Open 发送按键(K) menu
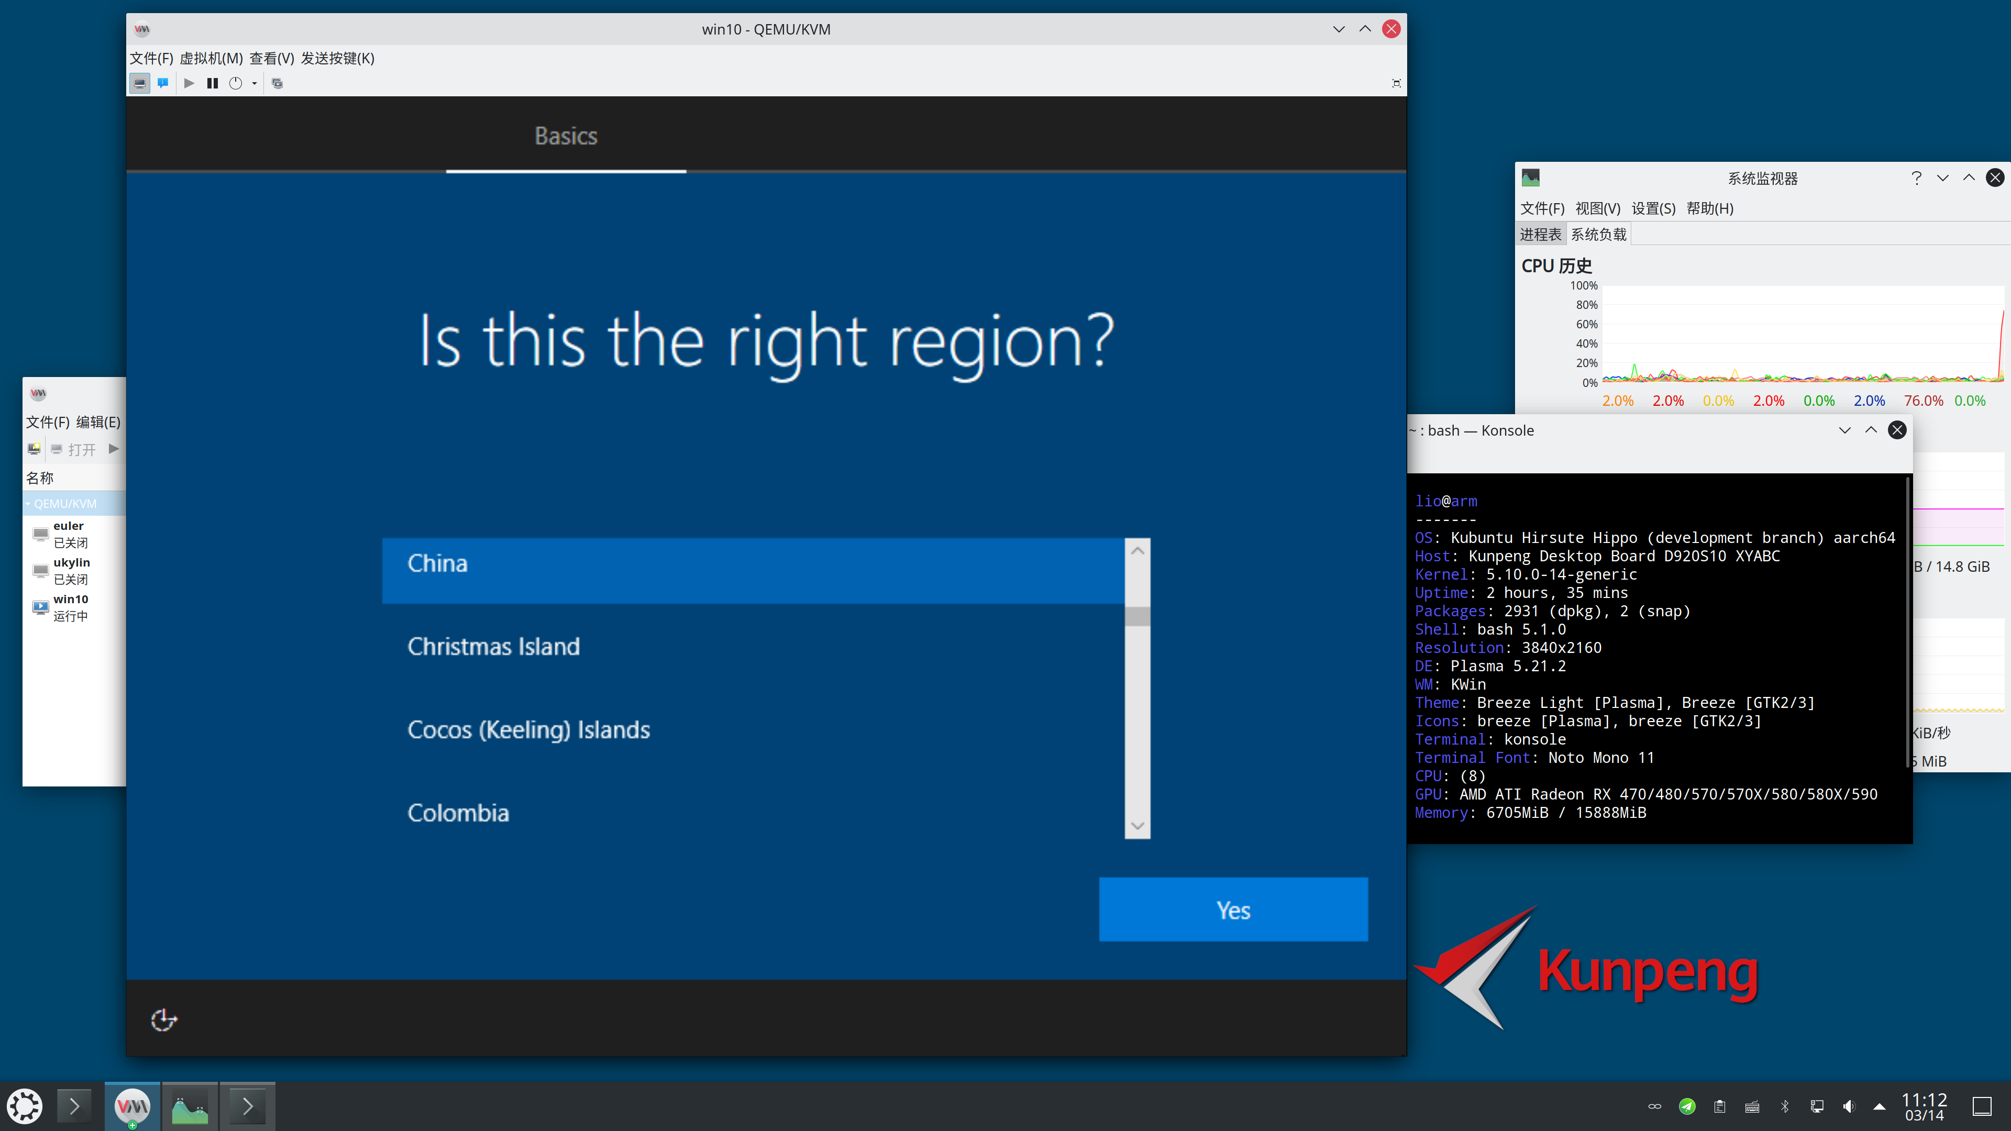Viewport: 2011px width, 1131px height. tap(337, 59)
